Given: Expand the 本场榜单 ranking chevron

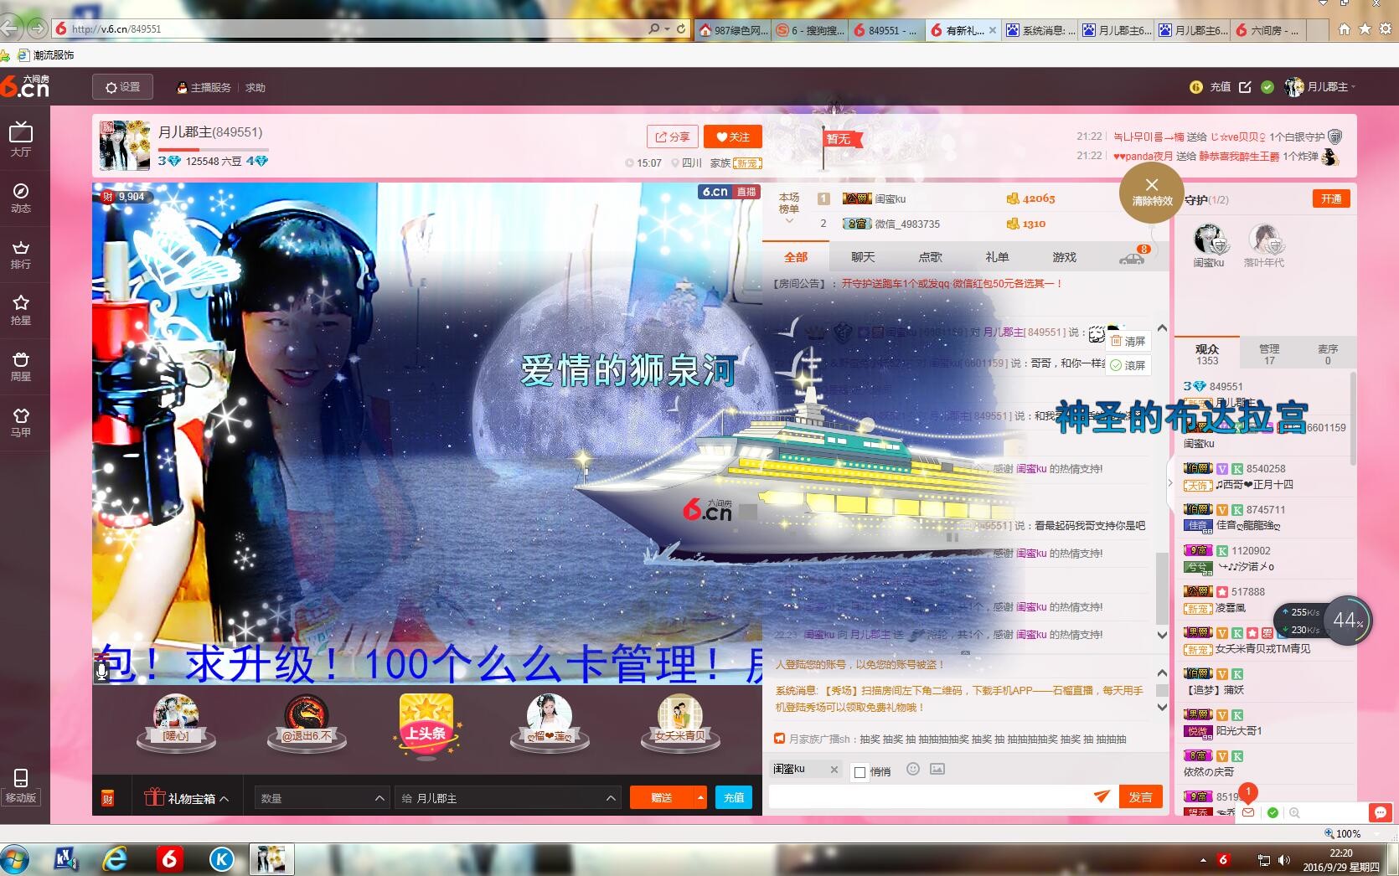Looking at the screenshot, I should pyautogui.click(x=788, y=221).
